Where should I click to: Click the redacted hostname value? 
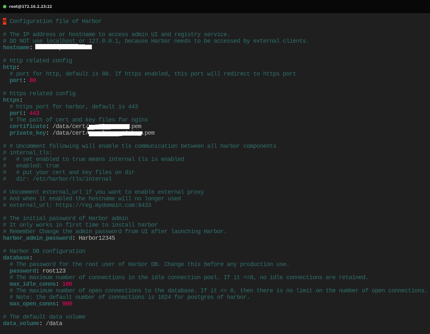tap(63, 47)
